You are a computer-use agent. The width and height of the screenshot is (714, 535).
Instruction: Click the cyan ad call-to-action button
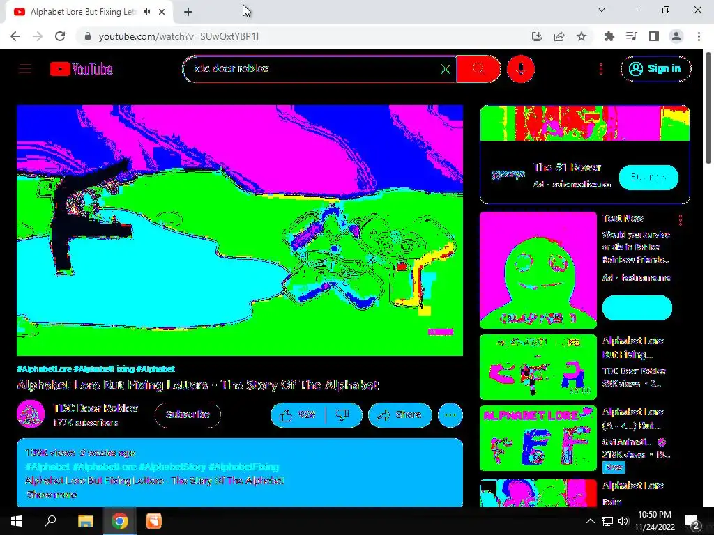click(x=637, y=307)
